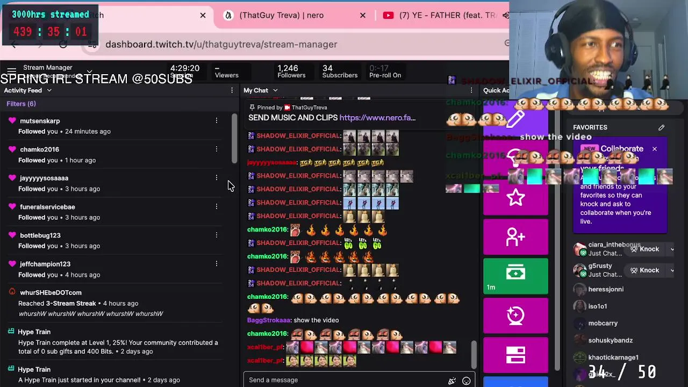Screen dimensions: 688x387
Task: Click the Viewers stat
Action: [226, 71]
